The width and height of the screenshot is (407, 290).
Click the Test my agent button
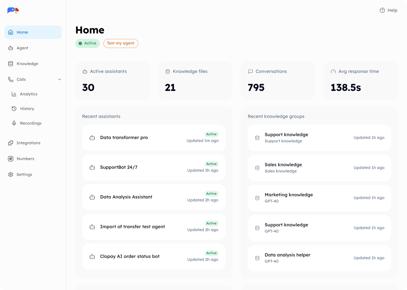[x=121, y=43]
